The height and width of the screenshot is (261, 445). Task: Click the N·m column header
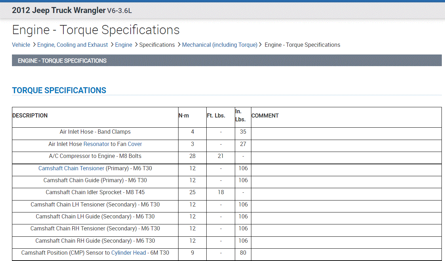click(184, 115)
